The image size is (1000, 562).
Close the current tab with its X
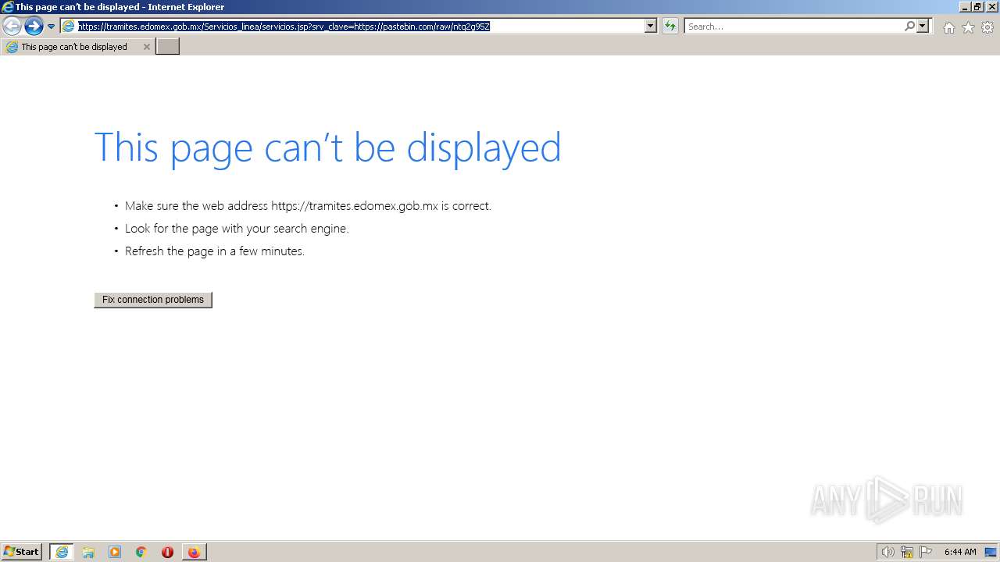[x=146, y=47]
